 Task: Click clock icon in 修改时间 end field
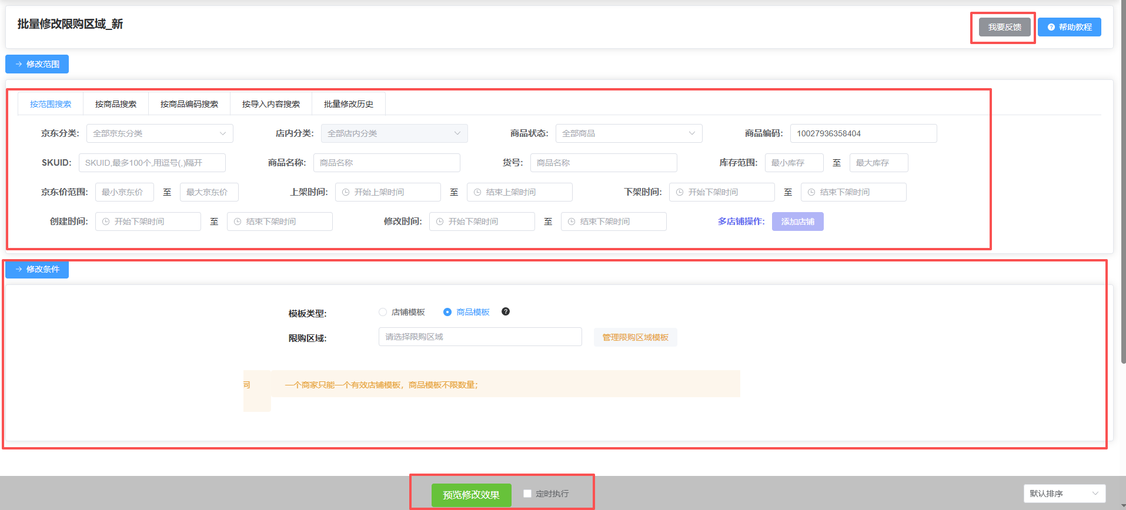coord(572,222)
